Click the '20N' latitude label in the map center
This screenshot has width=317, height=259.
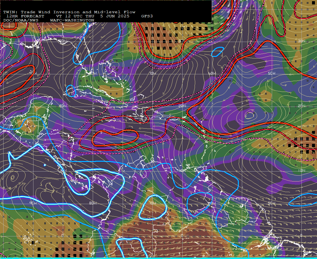(x=182, y=106)
